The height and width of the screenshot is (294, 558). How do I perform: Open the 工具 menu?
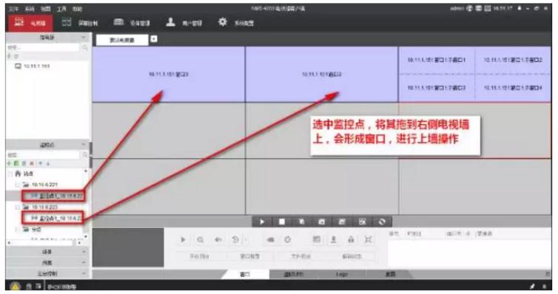click(x=61, y=9)
